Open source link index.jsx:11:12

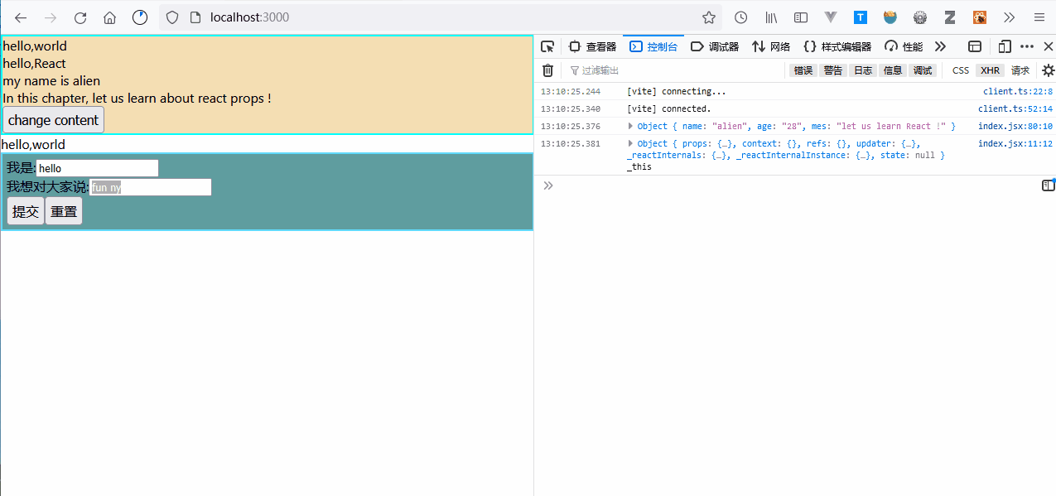[x=1015, y=143]
